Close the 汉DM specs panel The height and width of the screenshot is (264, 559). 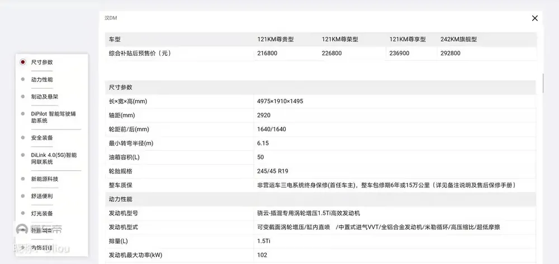tap(534, 18)
